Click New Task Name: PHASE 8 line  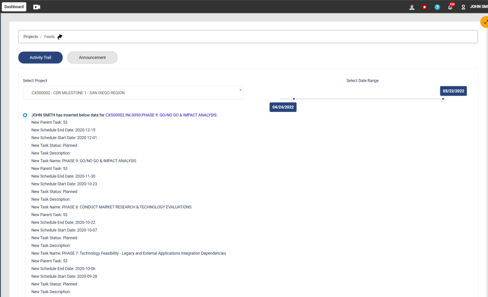pyautogui.click(x=112, y=207)
